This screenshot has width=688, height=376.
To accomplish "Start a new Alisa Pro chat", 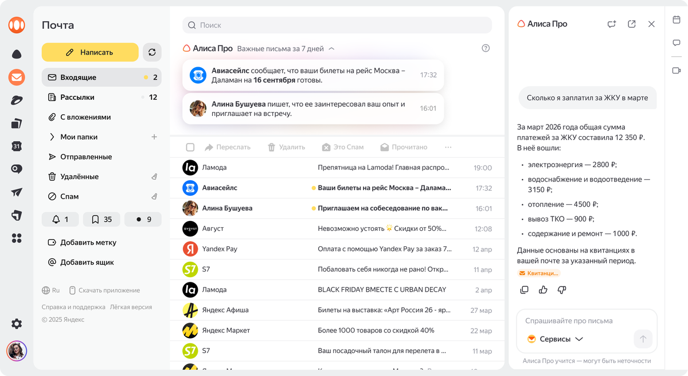I will [611, 24].
